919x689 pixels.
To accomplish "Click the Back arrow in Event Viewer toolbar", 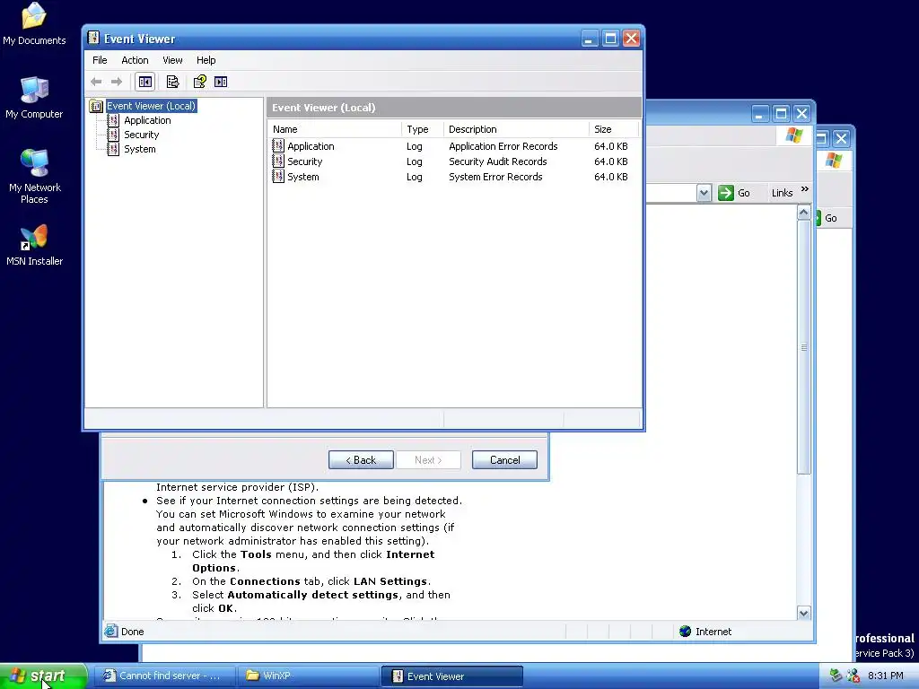I will (97, 82).
